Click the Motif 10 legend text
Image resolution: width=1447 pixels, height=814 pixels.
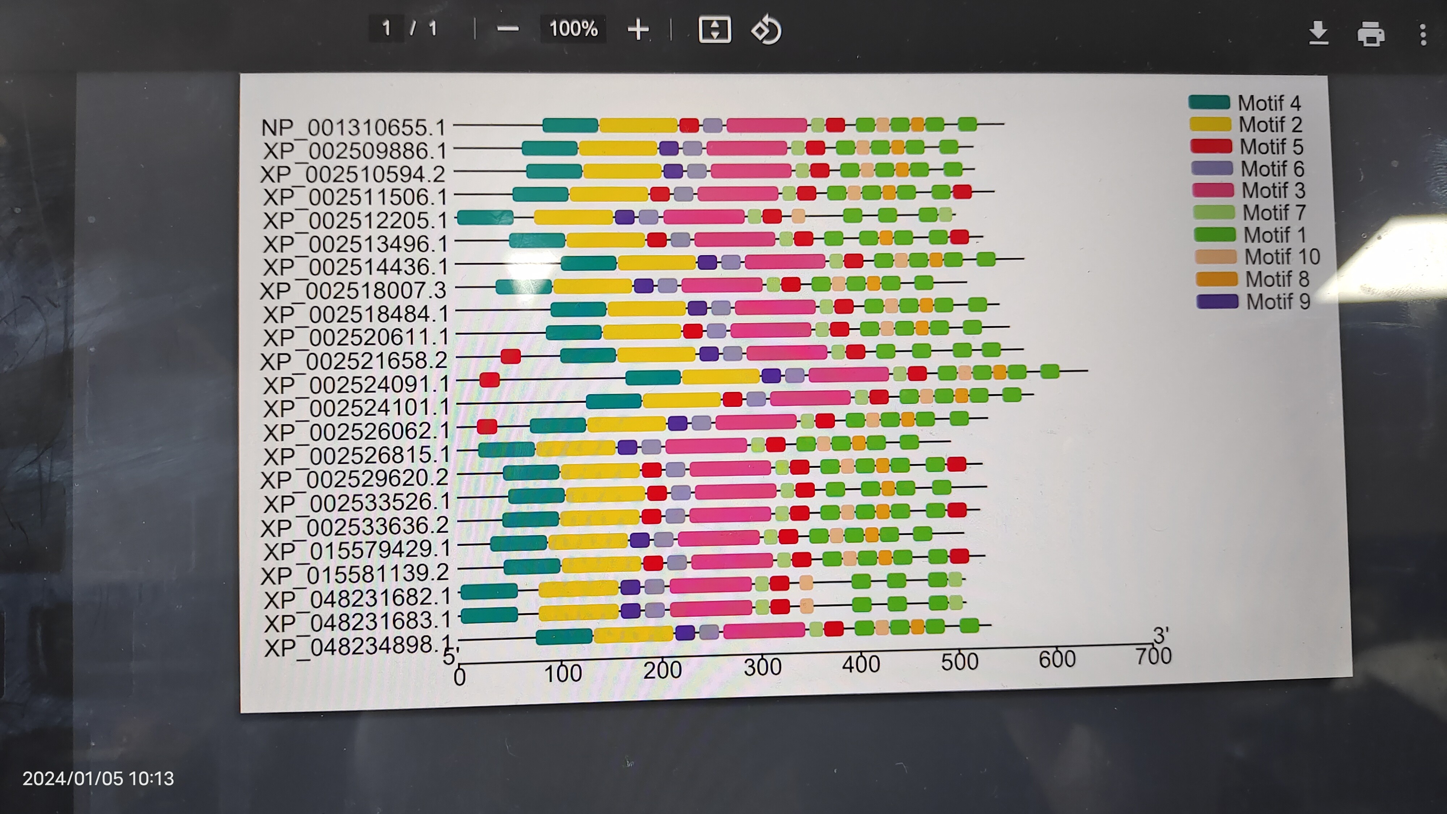point(1282,257)
